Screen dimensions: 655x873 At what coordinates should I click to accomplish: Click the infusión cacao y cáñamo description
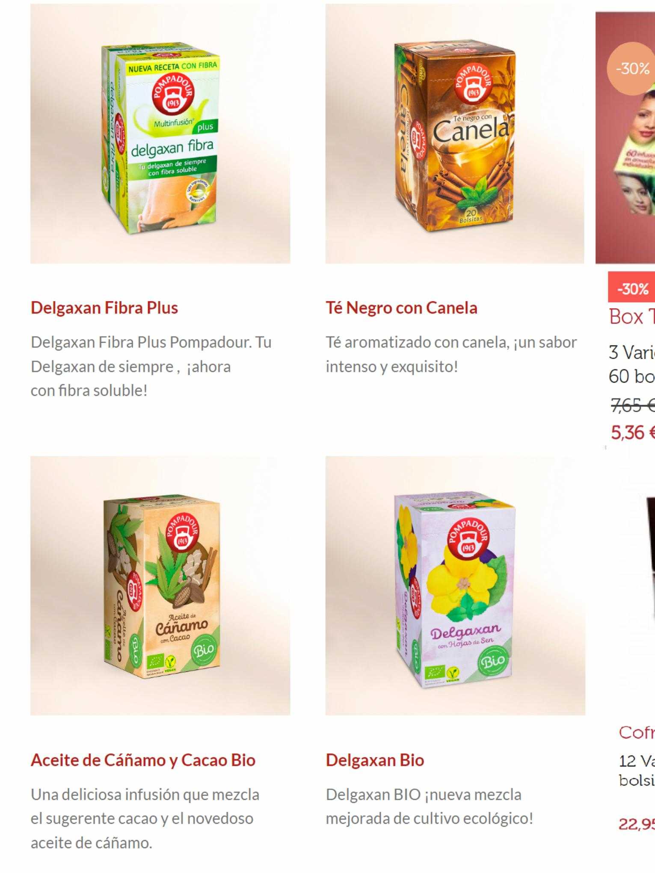click(145, 818)
